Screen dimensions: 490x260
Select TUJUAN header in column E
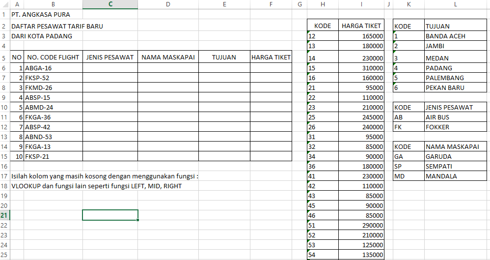pyautogui.click(x=224, y=57)
